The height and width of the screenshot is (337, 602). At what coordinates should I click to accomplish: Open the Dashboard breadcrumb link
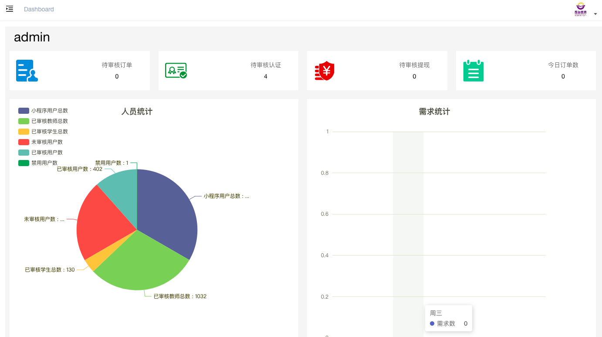pos(39,9)
